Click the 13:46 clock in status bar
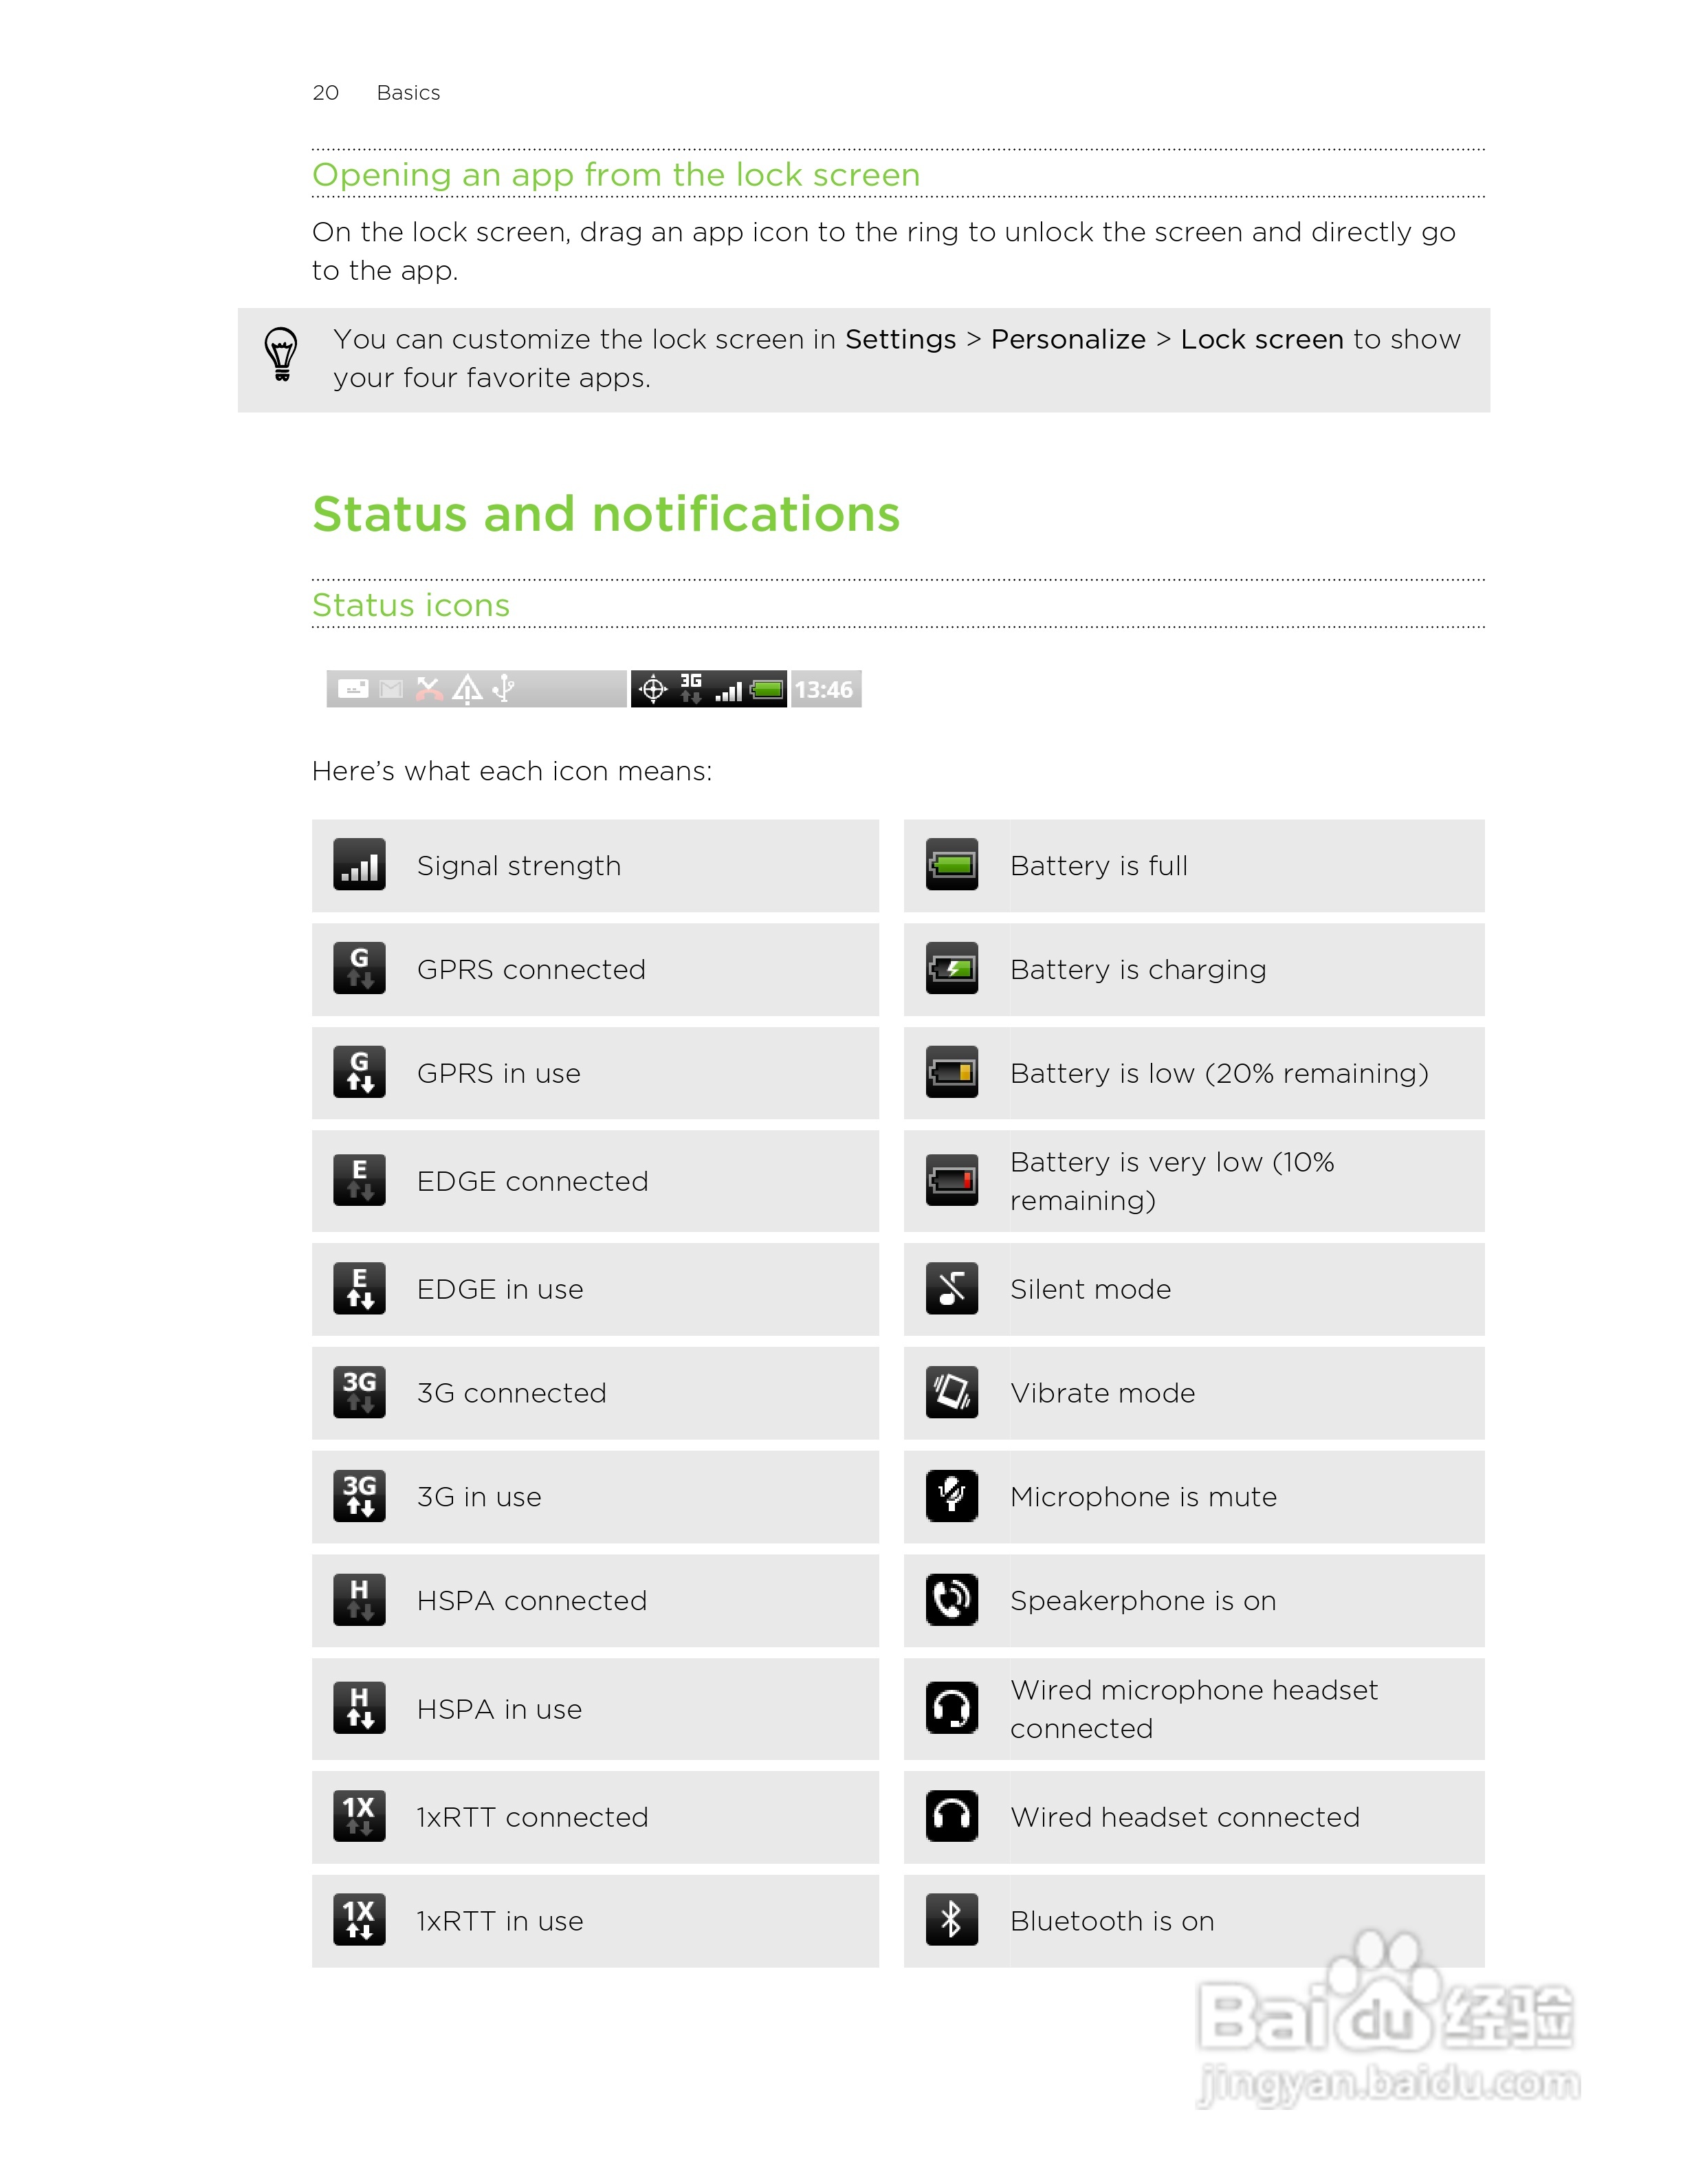The image size is (1683, 2178). [x=824, y=689]
